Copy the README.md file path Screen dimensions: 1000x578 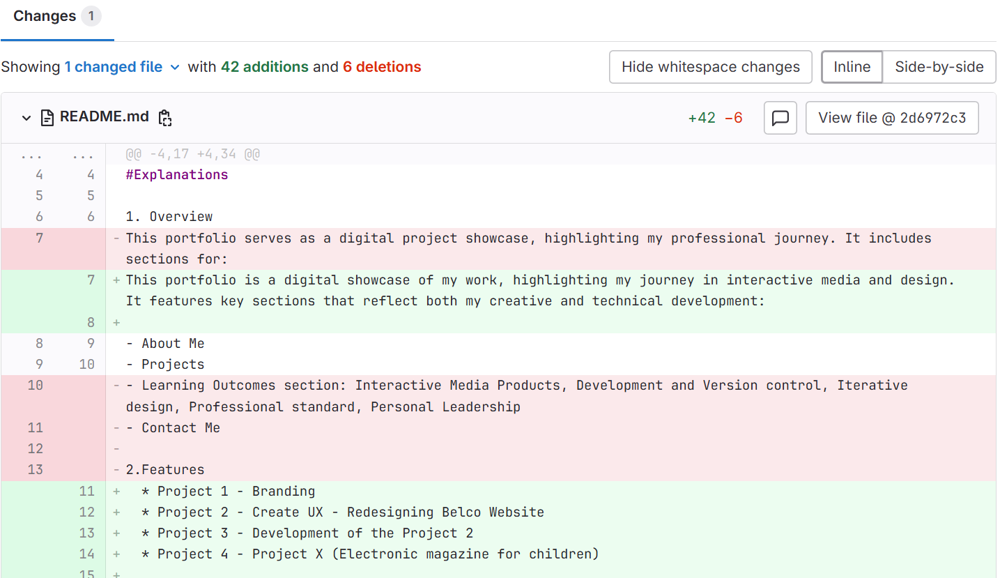164,118
